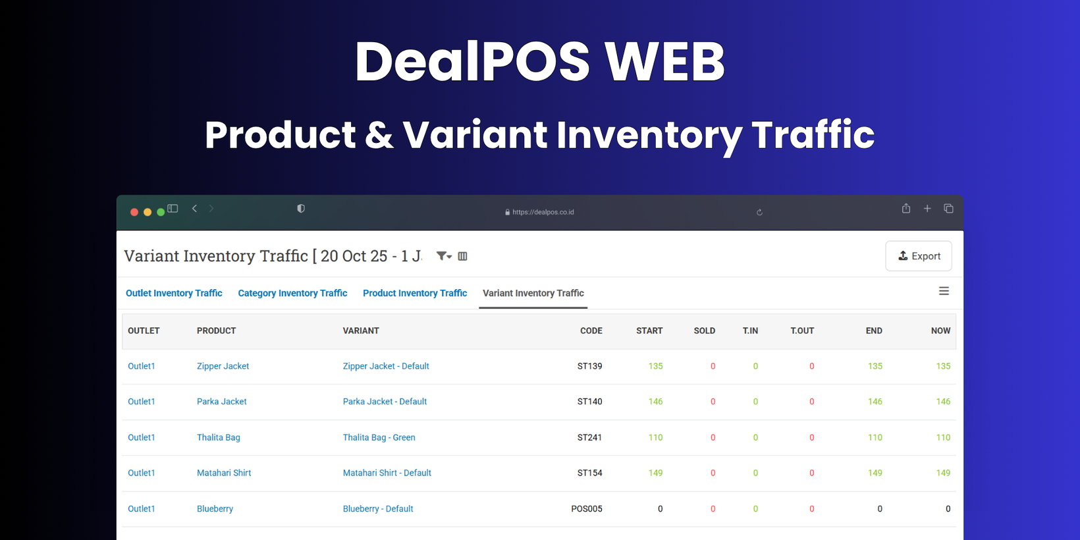1080x540 pixels.
Task: Select code cell POS005
Action: coord(587,509)
